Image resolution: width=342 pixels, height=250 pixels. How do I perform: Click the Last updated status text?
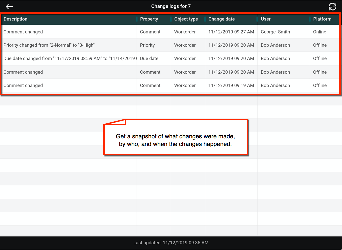coord(171,243)
